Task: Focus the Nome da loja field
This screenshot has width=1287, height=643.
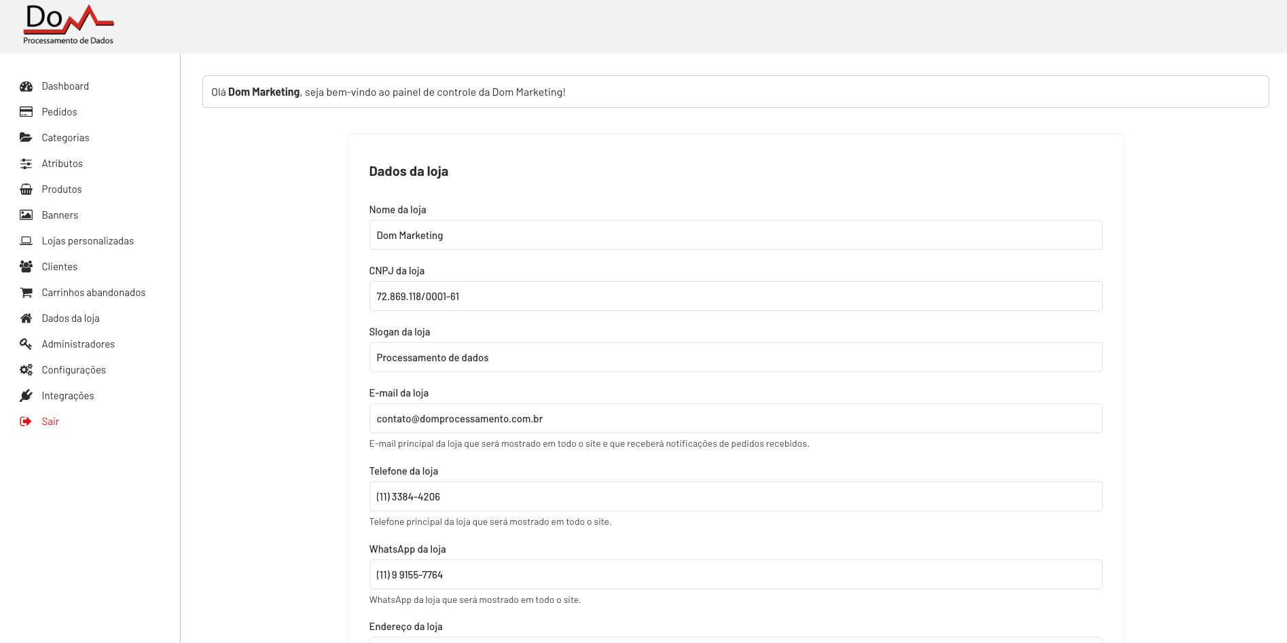Action: coord(736,235)
